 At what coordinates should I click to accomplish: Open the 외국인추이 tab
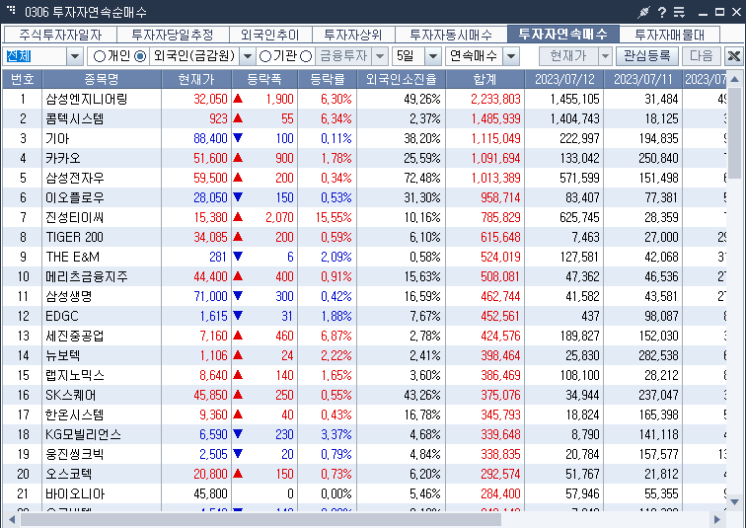pos(270,35)
